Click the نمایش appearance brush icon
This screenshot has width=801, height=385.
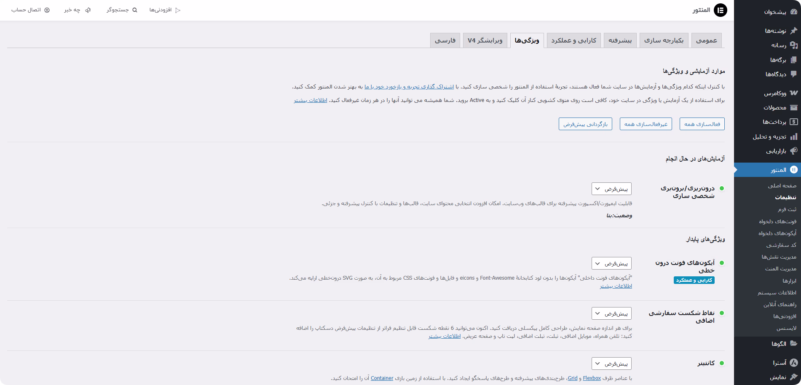794,377
